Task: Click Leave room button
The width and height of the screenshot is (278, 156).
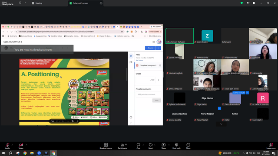Action: pyautogui.click(x=271, y=146)
